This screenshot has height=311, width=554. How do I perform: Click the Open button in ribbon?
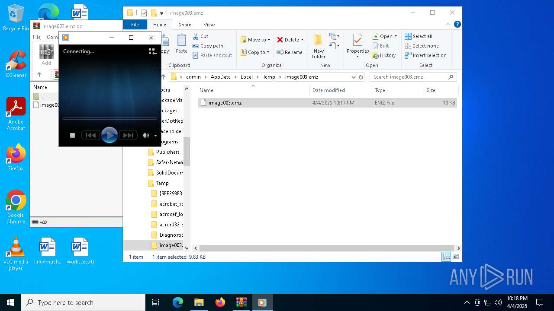click(383, 36)
